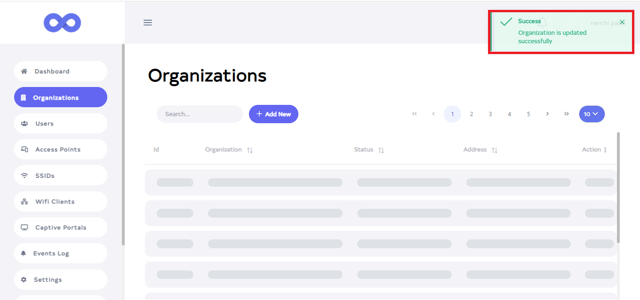
Task: Go to last page of results
Action: (x=566, y=114)
